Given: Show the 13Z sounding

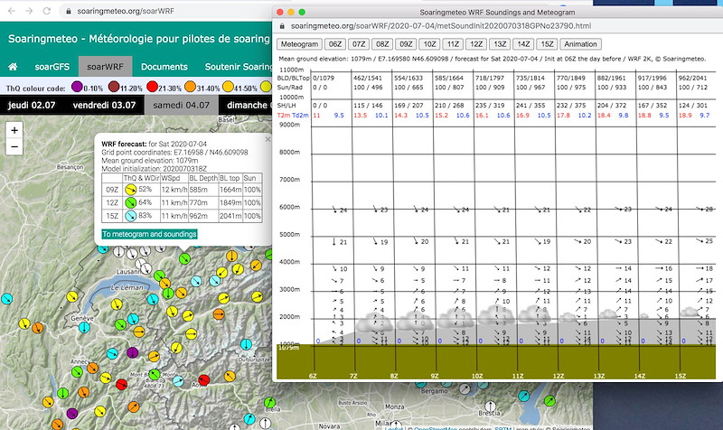Looking at the screenshot, I should point(500,44).
